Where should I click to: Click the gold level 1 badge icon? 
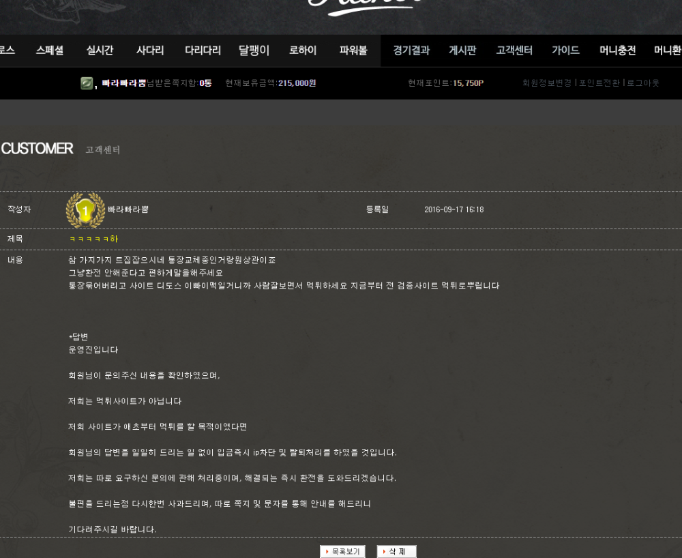pyautogui.click(x=85, y=211)
